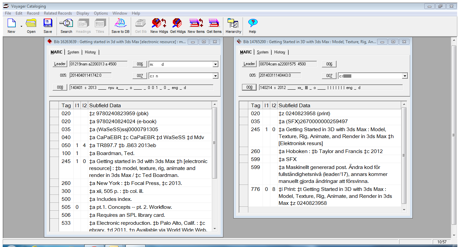Image resolution: width=460 pixels, height=247 pixels.
Task: Click the Headings toolbar icon
Action: tap(83, 26)
